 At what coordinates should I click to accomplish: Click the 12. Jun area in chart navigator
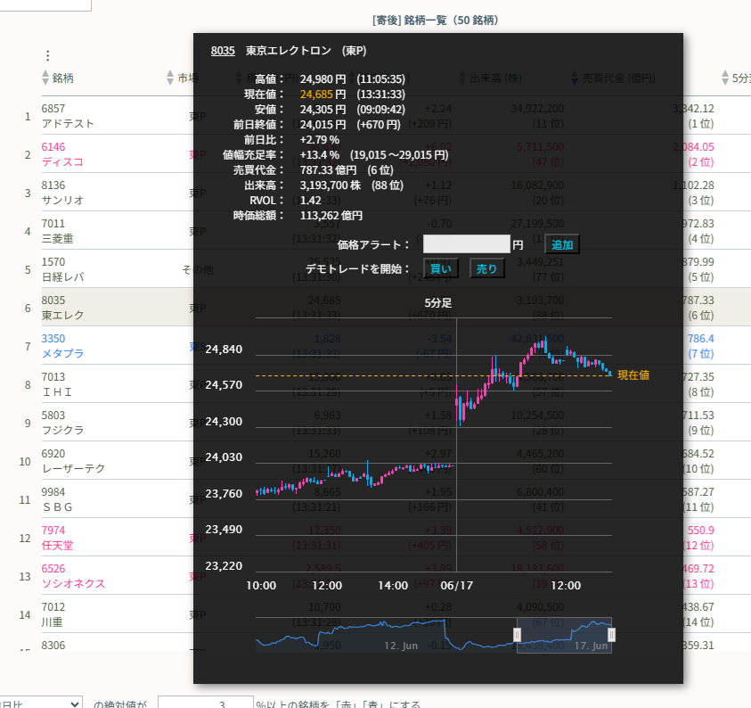tap(401, 644)
